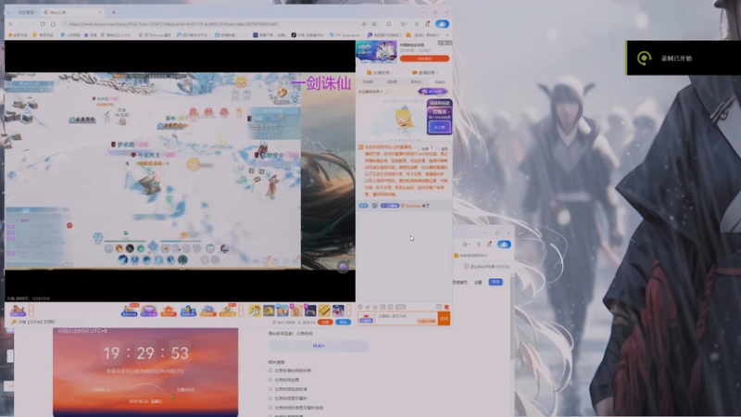Viewport: 741px width, 417px height.
Task: Switch to the second chat panel tab
Action: click(x=392, y=82)
